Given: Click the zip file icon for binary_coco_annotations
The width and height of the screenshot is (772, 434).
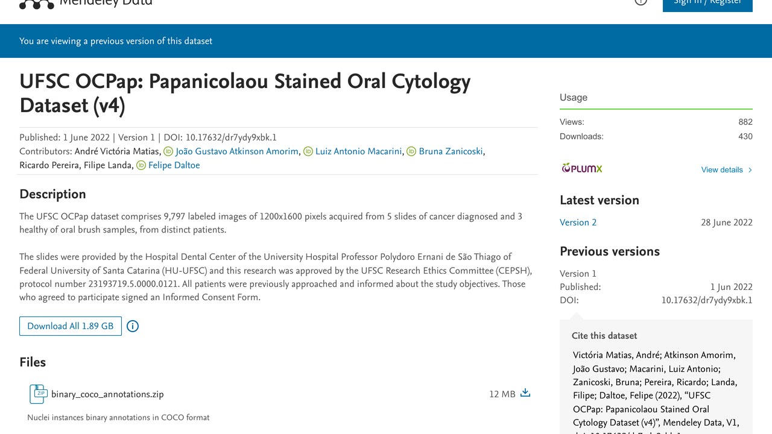Looking at the screenshot, I should 38,394.
